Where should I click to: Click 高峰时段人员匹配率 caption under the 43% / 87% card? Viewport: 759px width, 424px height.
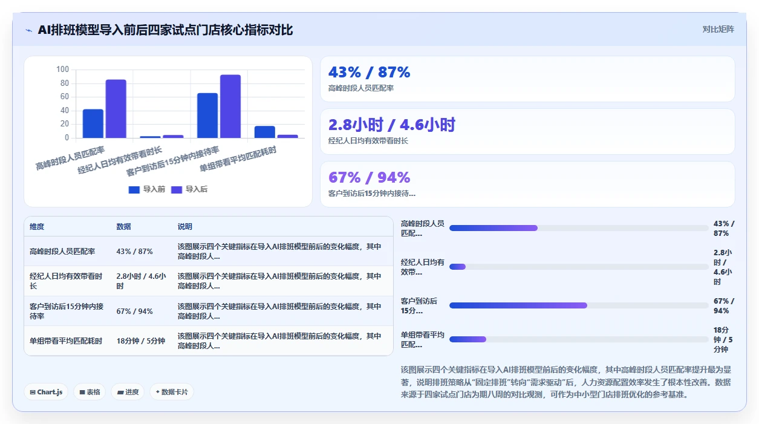coord(361,88)
